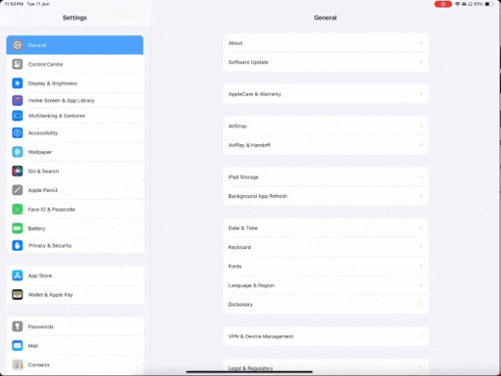
Task: Click the iPad Storage label
Action: pos(243,177)
